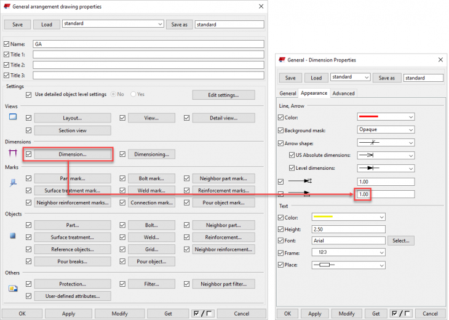Screen dimensions: 449x320
Task: Click the Others section yellow icon
Action: click(x=13, y=288)
